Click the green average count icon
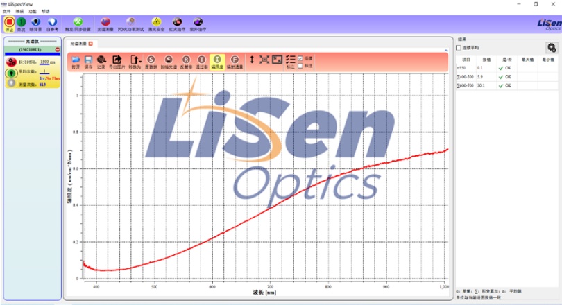The width and height of the screenshot is (562, 305). coord(12,73)
